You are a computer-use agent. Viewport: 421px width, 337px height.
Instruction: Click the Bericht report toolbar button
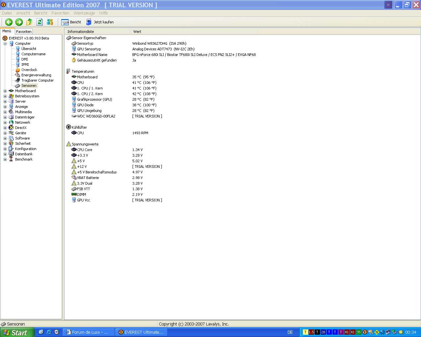[x=71, y=22]
